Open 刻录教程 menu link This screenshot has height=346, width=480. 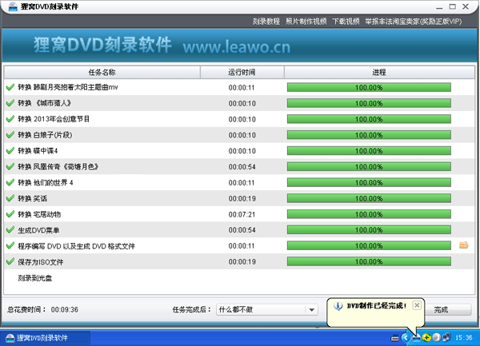tap(266, 22)
